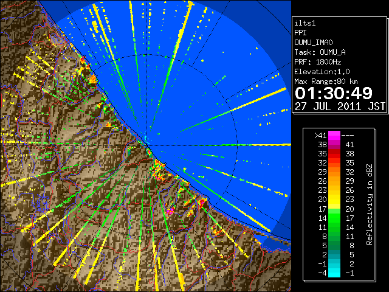This screenshot has height=292, width=389.
Task: Click the "Reflectivity in dBZ" legend title
Action: (x=370, y=204)
